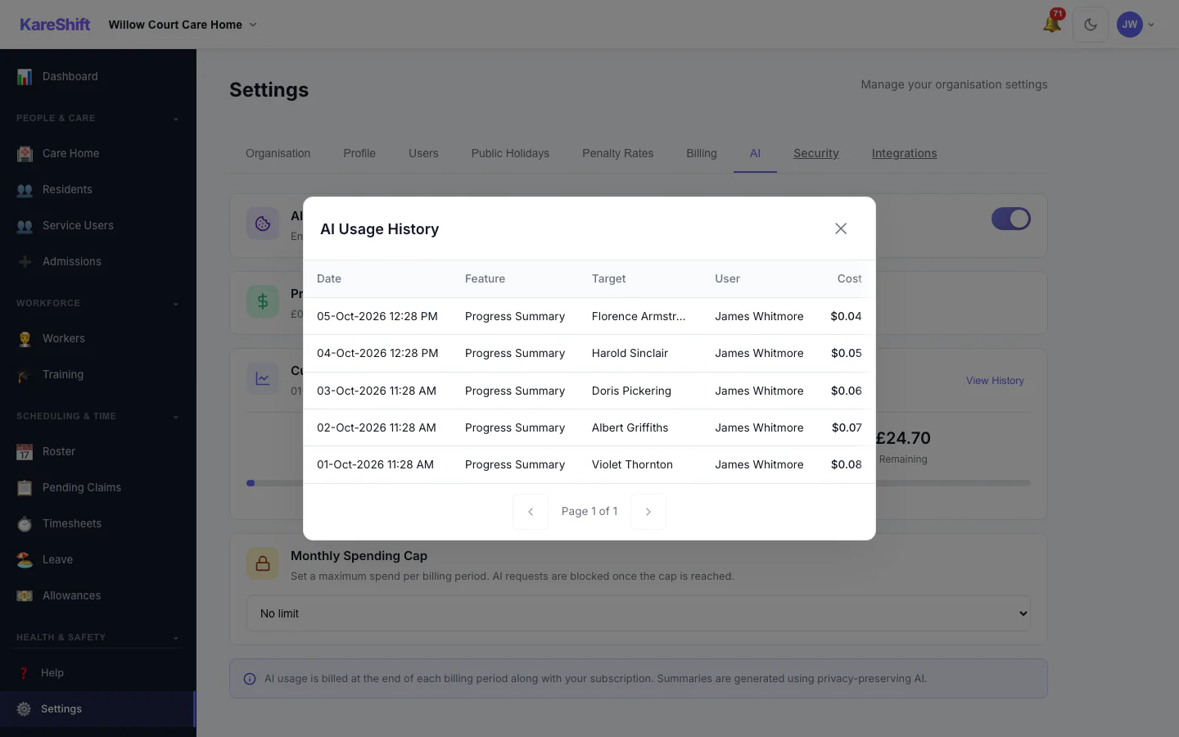The height and width of the screenshot is (737, 1179).
Task: Open the JW user avatar menu
Action: [x=1136, y=25]
